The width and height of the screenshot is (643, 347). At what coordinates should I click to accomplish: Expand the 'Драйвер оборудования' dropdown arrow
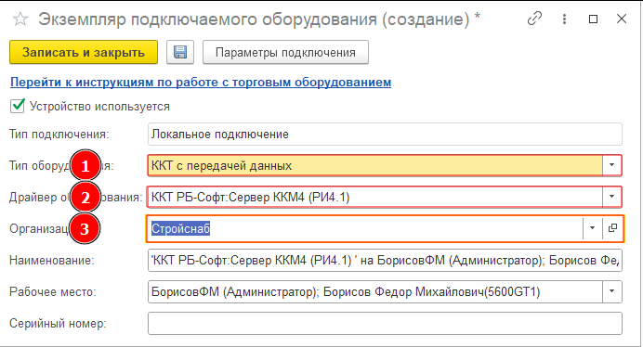tap(611, 197)
